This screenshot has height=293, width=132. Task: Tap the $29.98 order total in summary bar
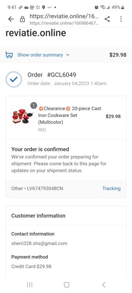[118, 55]
